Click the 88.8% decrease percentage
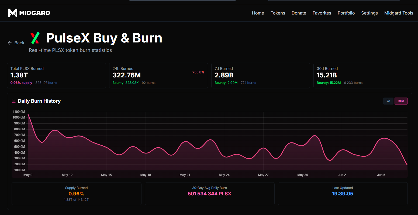 pos(199,72)
